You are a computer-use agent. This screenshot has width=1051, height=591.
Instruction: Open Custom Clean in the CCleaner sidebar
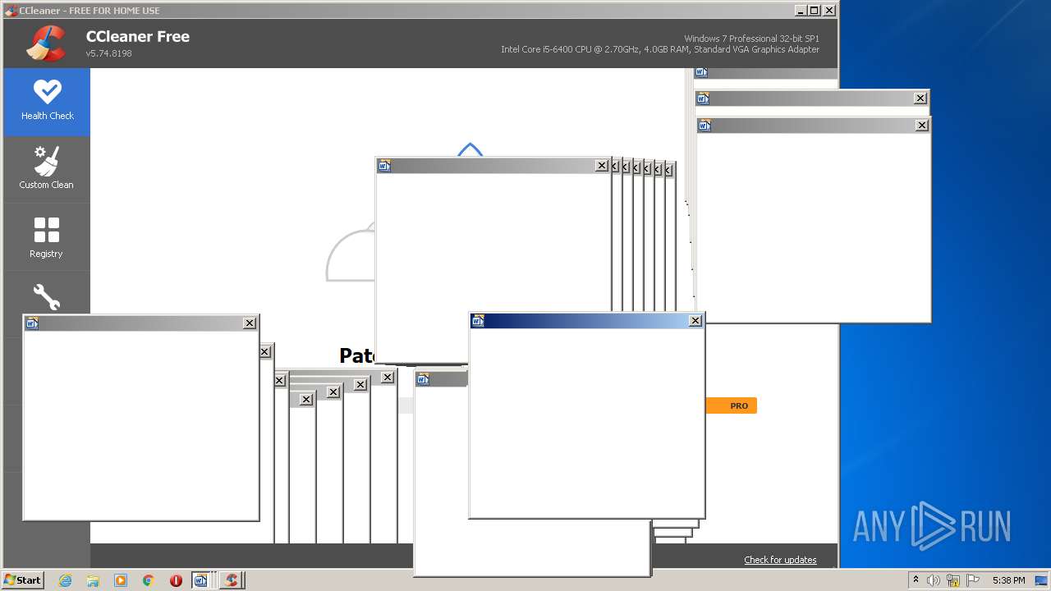pos(47,169)
